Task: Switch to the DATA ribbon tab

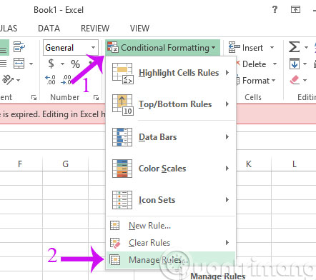Action: click(49, 29)
